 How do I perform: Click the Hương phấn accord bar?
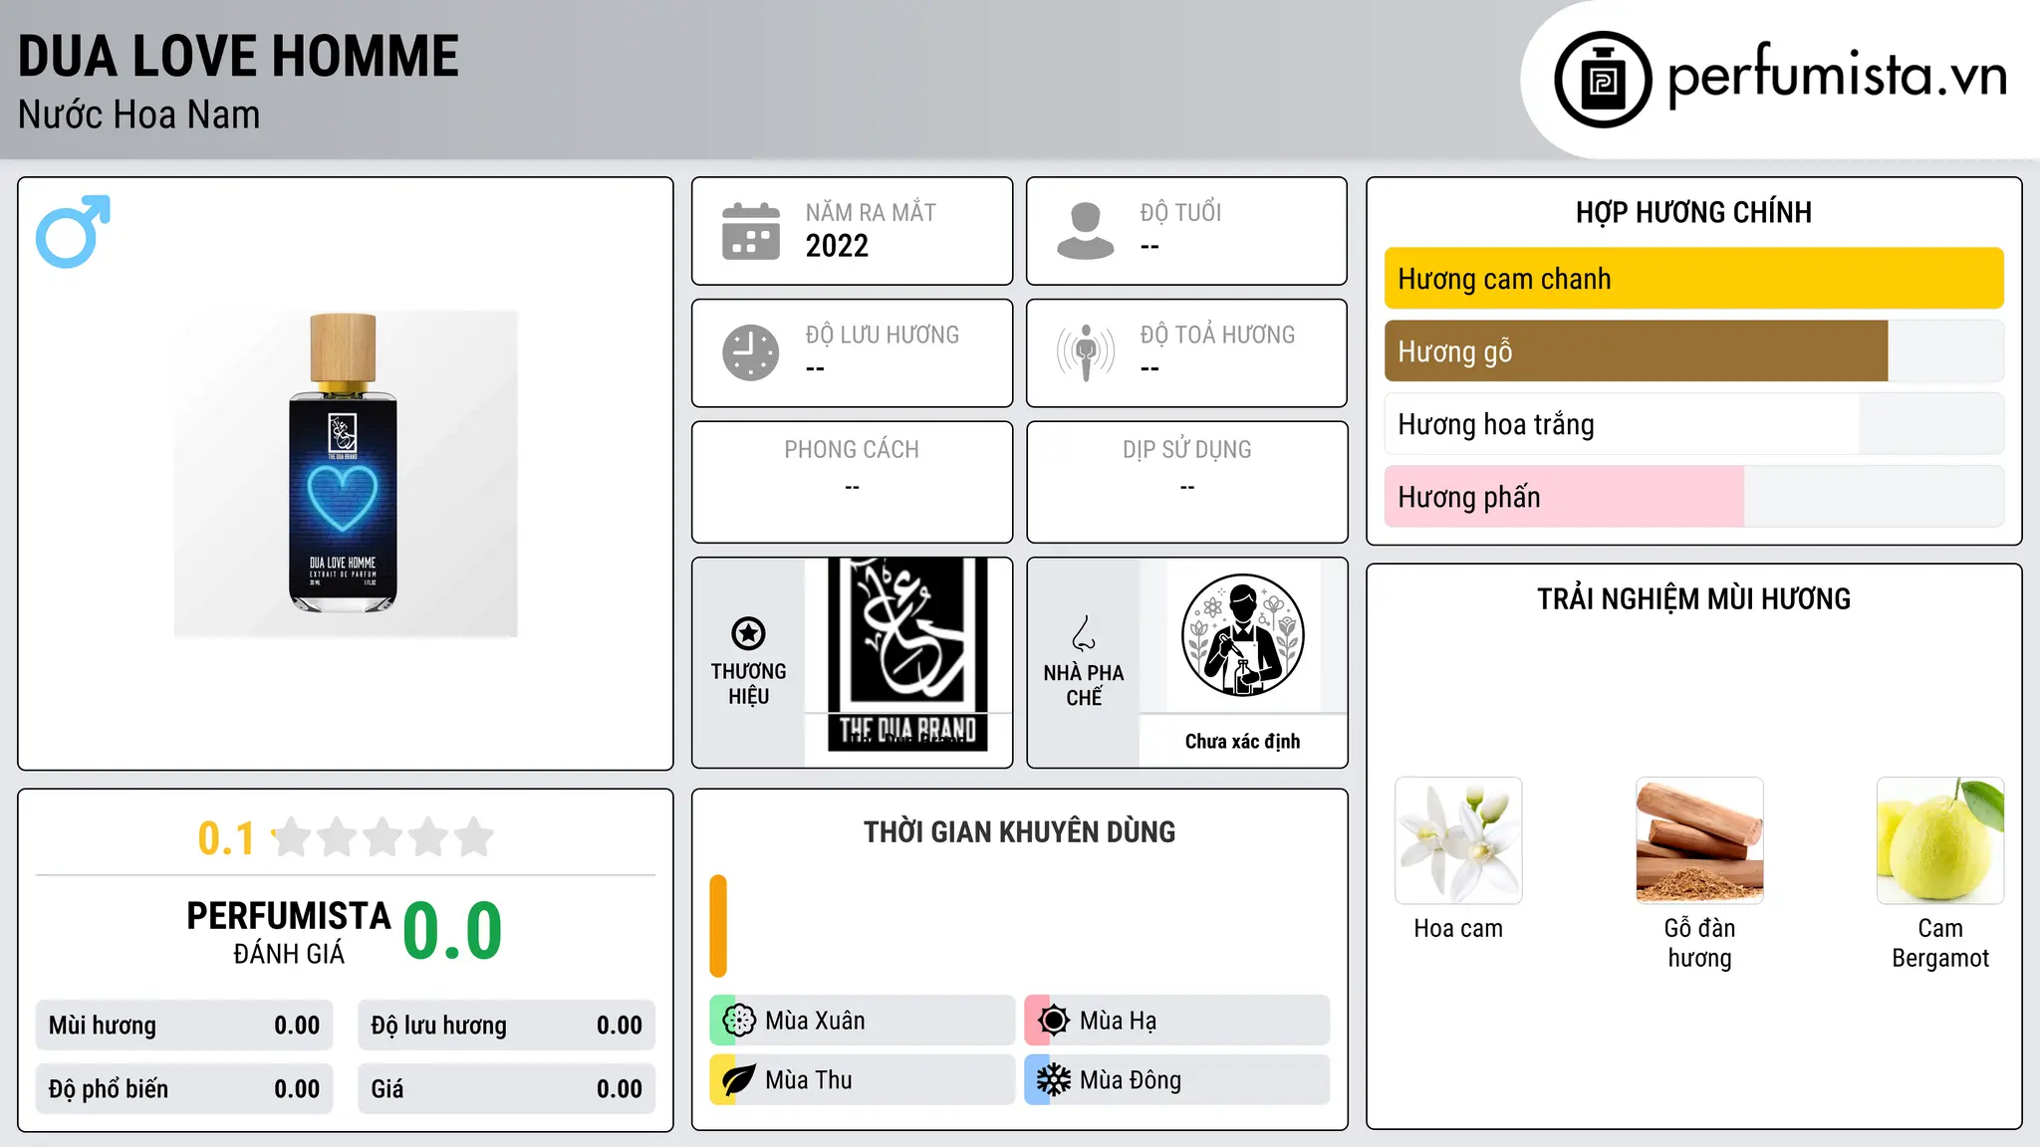click(1693, 497)
